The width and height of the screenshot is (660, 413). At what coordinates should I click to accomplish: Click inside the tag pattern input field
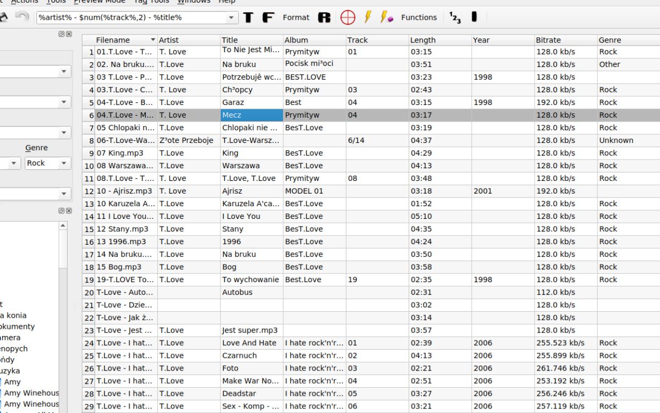pos(131,18)
